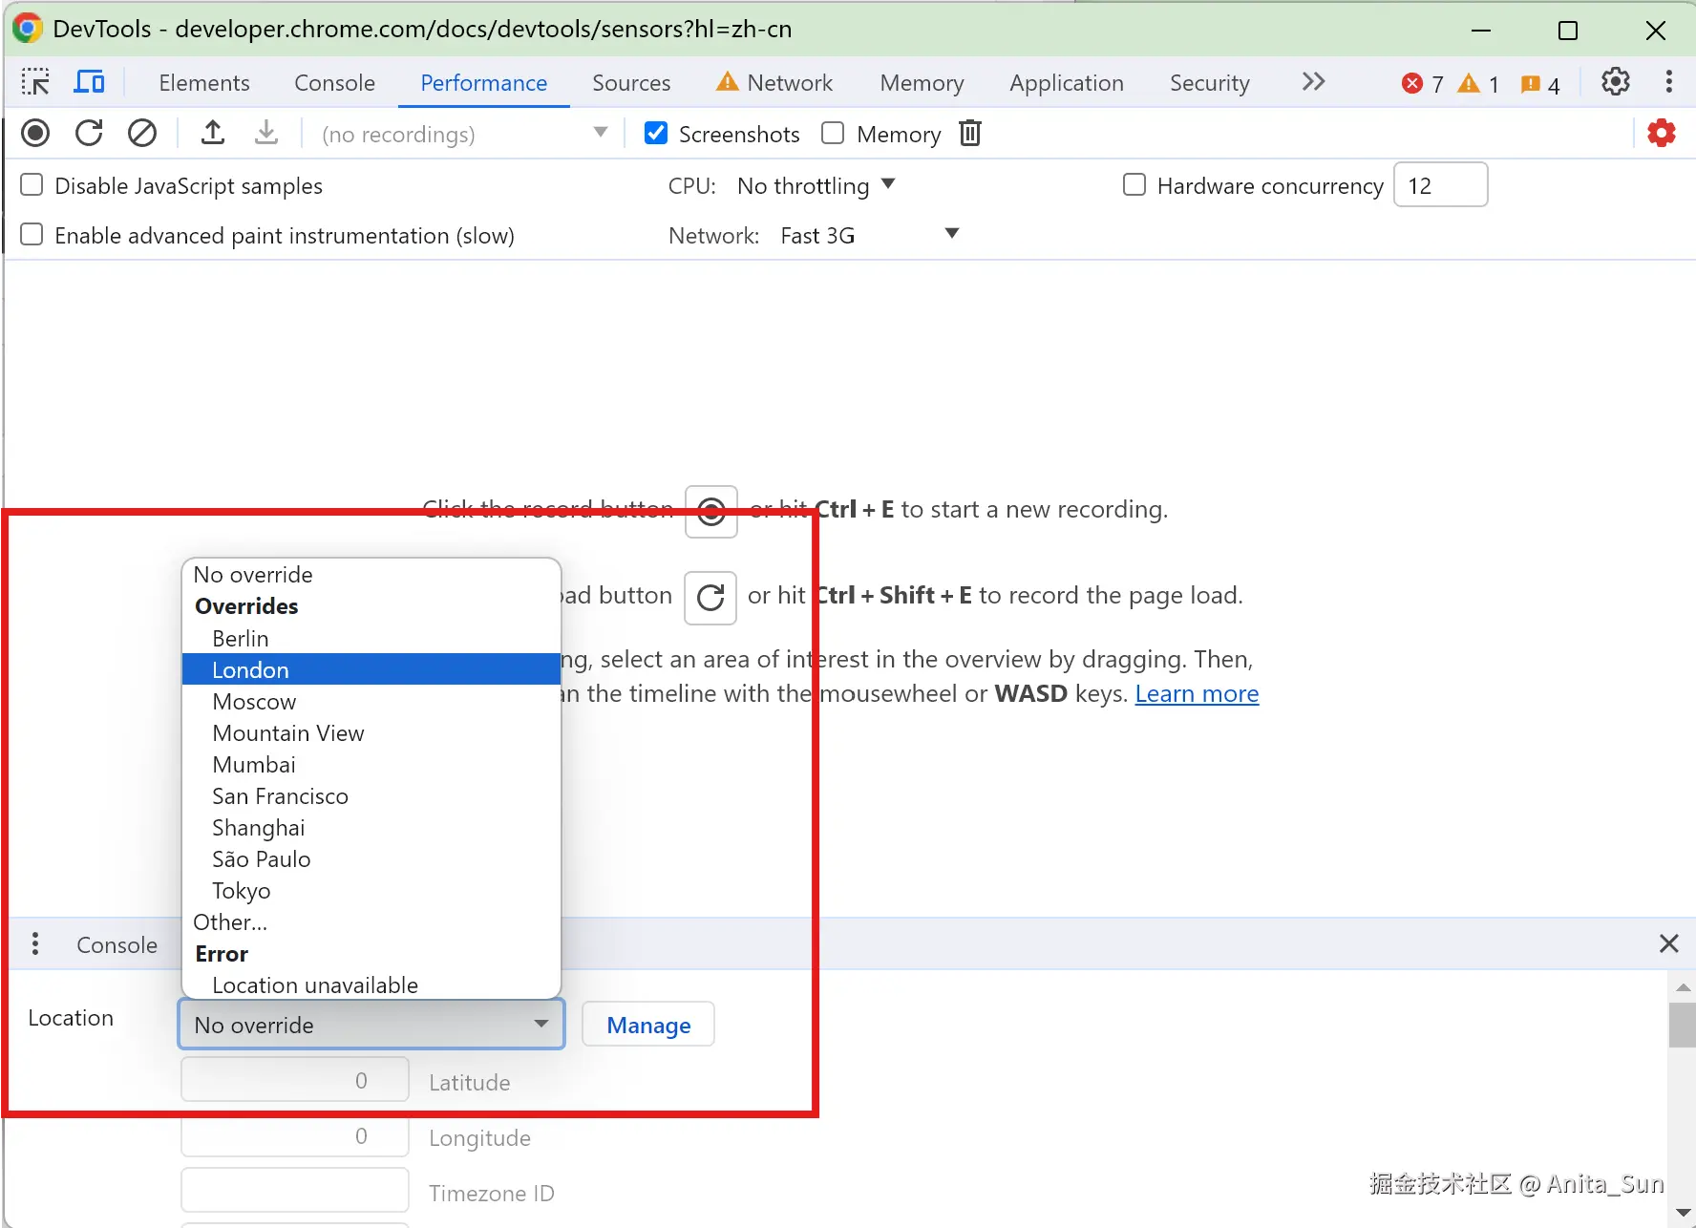Screen dimensions: 1696x1228
Task: Activate the inspect element picker icon
Action: point(35,82)
